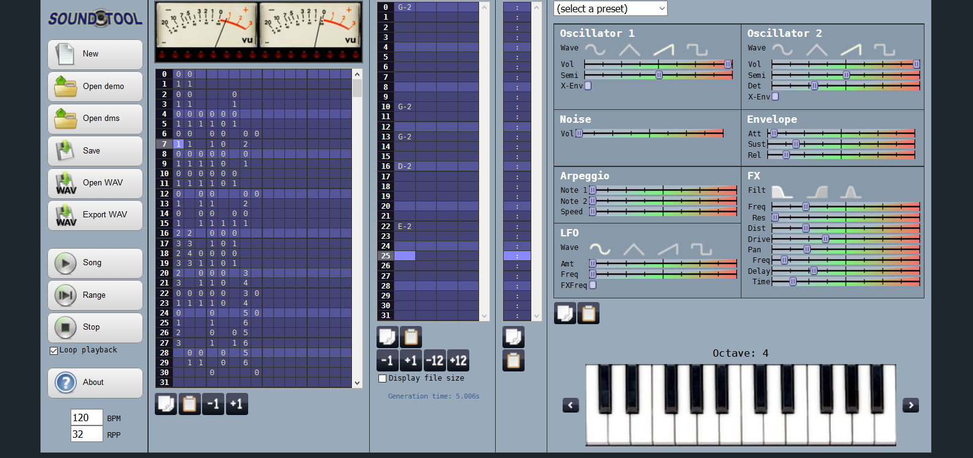Select low-pass filter shape in FX

click(783, 192)
